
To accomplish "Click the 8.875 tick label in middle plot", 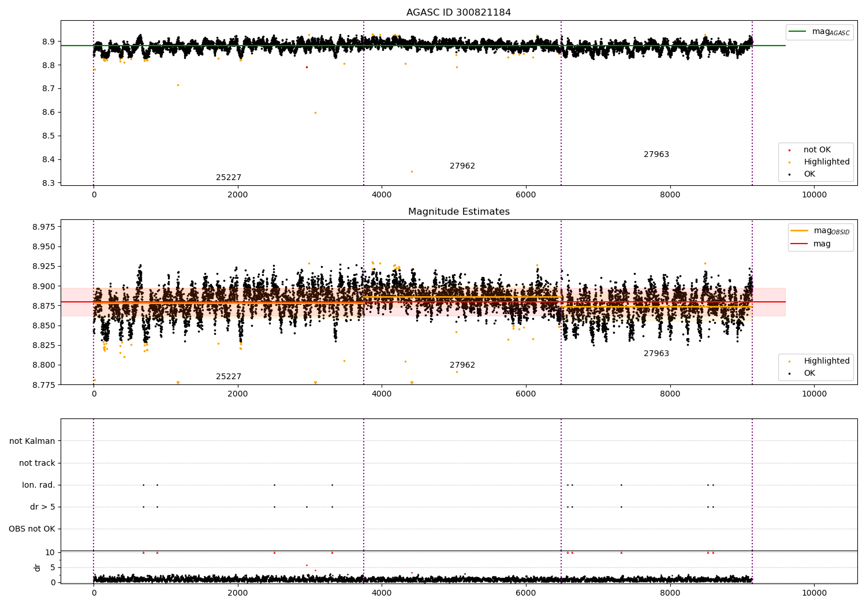I will [44, 306].
